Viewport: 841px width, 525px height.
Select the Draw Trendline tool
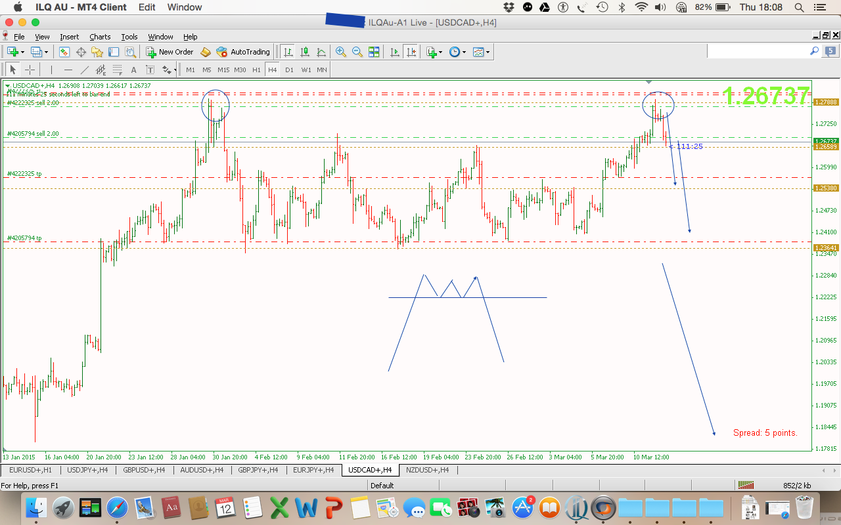click(85, 70)
